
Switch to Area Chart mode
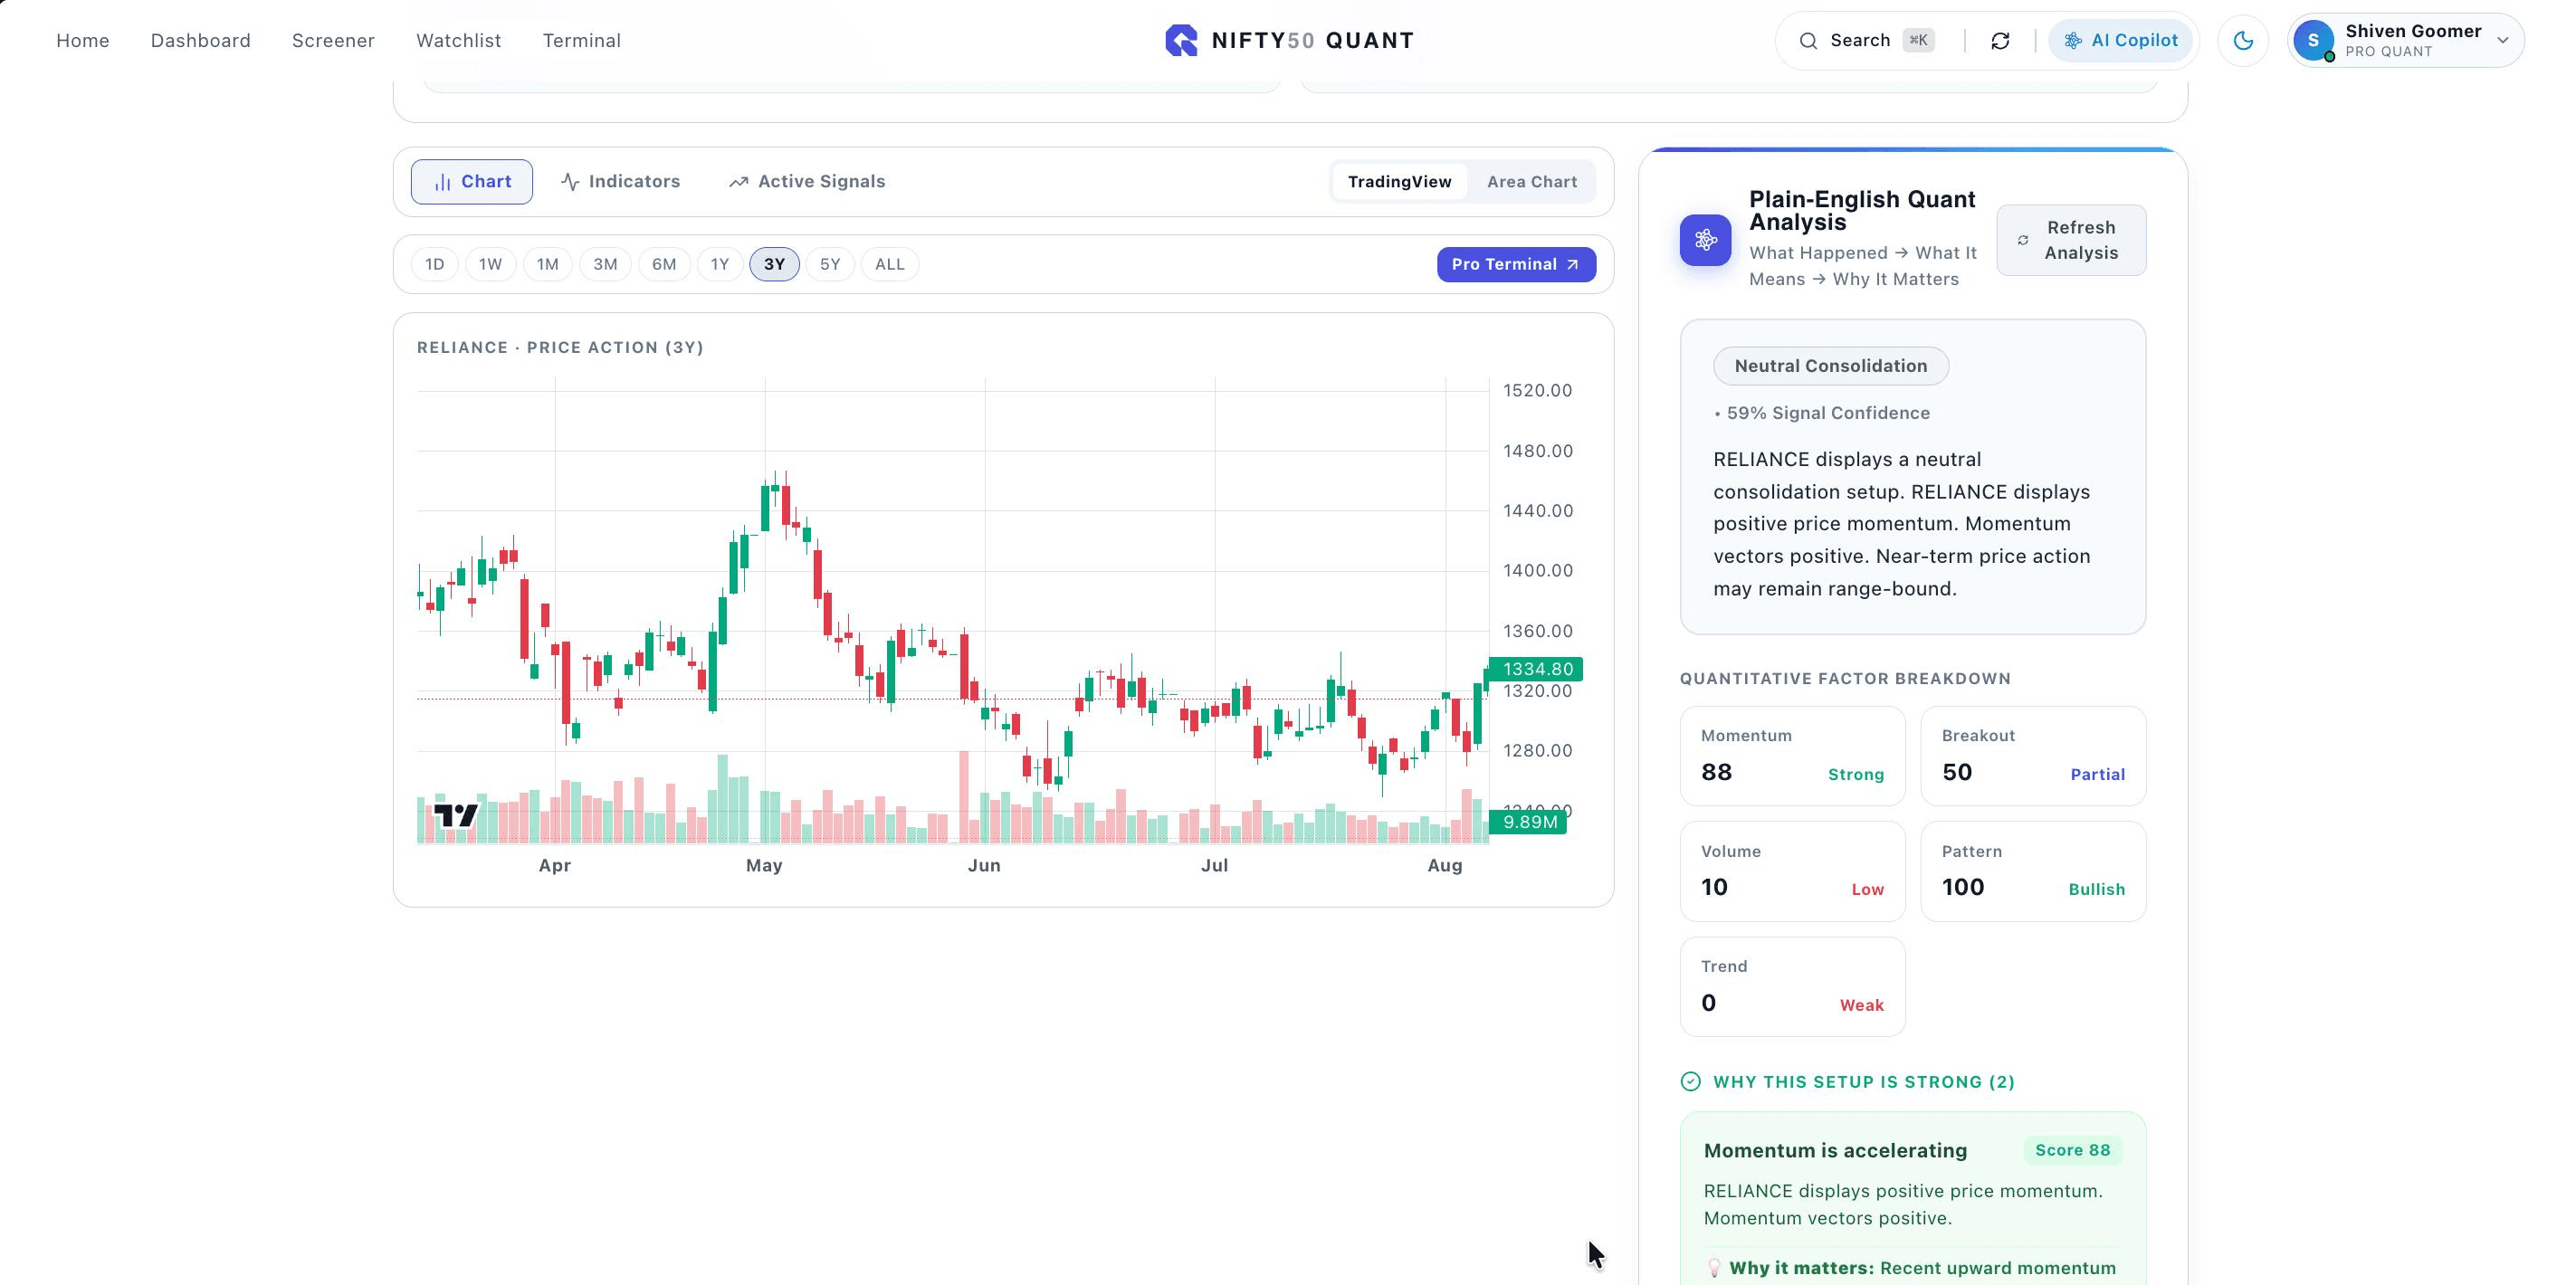1531,181
